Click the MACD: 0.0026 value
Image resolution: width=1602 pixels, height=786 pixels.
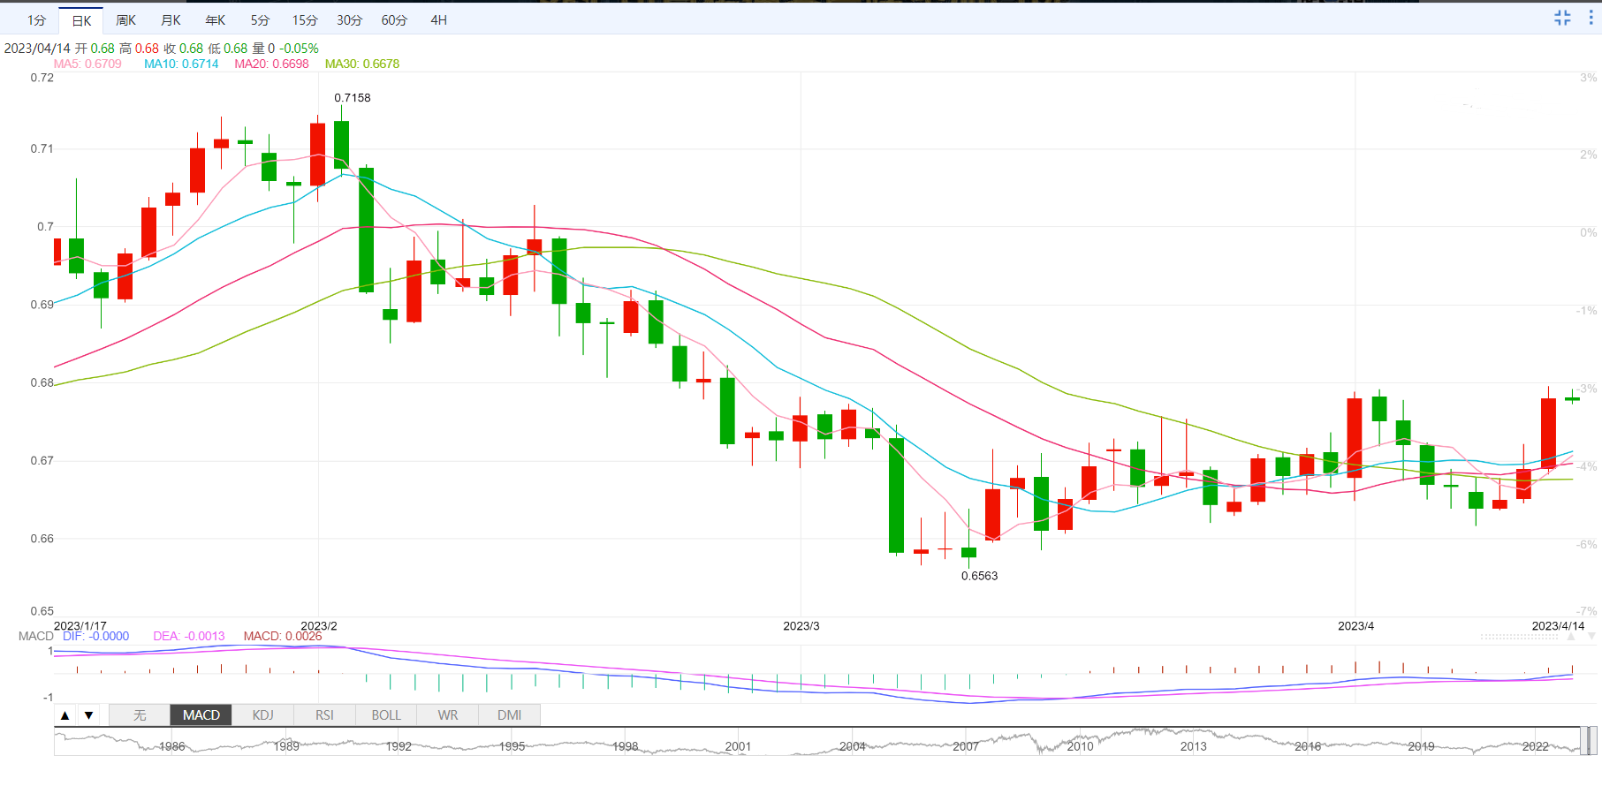pos(283,636)
